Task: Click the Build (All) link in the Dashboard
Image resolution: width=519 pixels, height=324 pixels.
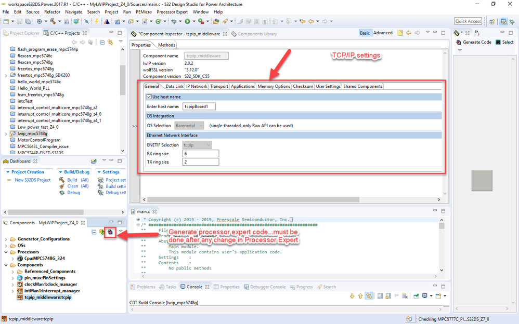Action: pyautogui.click(x=78, y=180)
